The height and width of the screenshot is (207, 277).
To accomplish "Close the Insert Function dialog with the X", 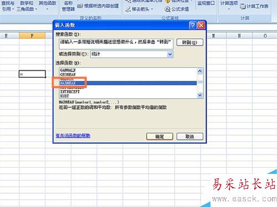I will [201, 25].
